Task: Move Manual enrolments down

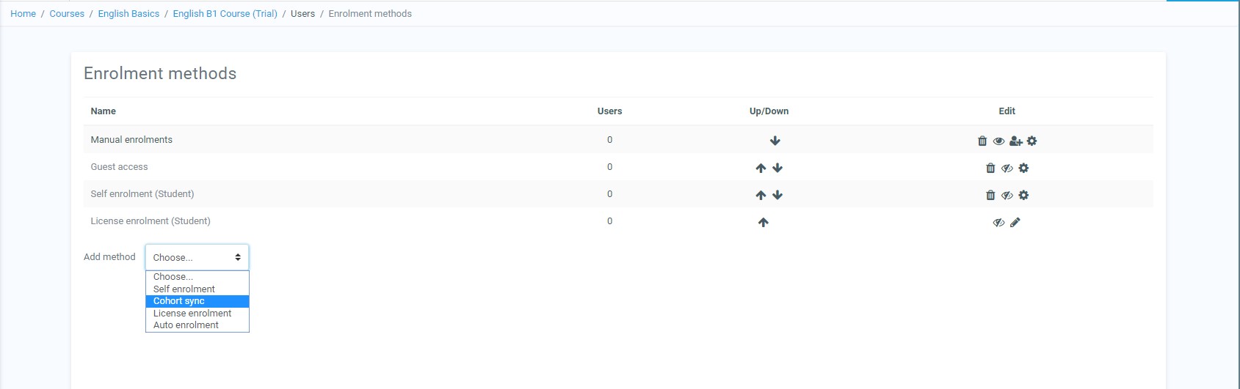Action: point(775,141)
